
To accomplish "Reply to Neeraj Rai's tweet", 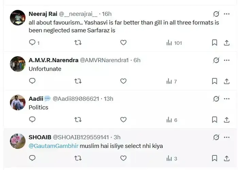I will pyautogui.click(x=32, y=43).
